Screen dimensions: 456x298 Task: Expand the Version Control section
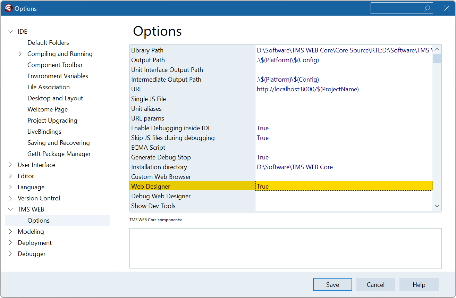[10, 198]
